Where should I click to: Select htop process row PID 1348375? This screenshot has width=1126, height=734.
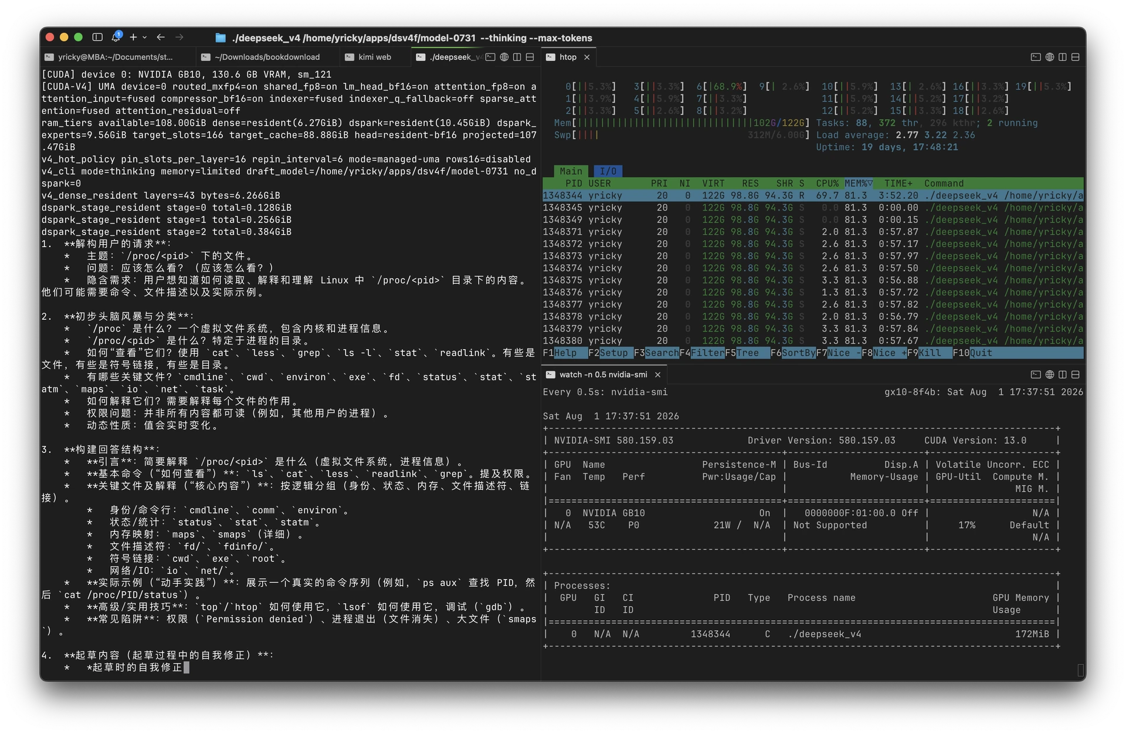pyautogui.click(x=813, y=280)
